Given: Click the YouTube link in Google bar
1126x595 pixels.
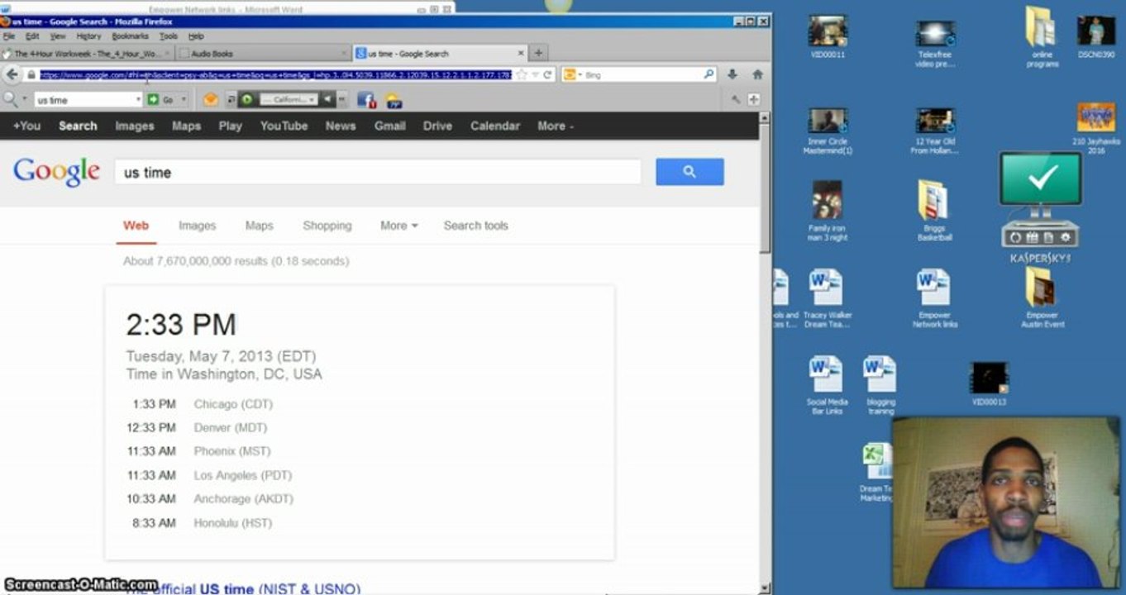Looking at the screenshot, I should tap(284, 126).
